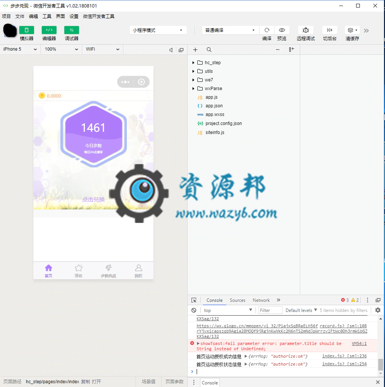Switch to the Console devtools tab
Screen dimensions: 385x387
point(215,300)
